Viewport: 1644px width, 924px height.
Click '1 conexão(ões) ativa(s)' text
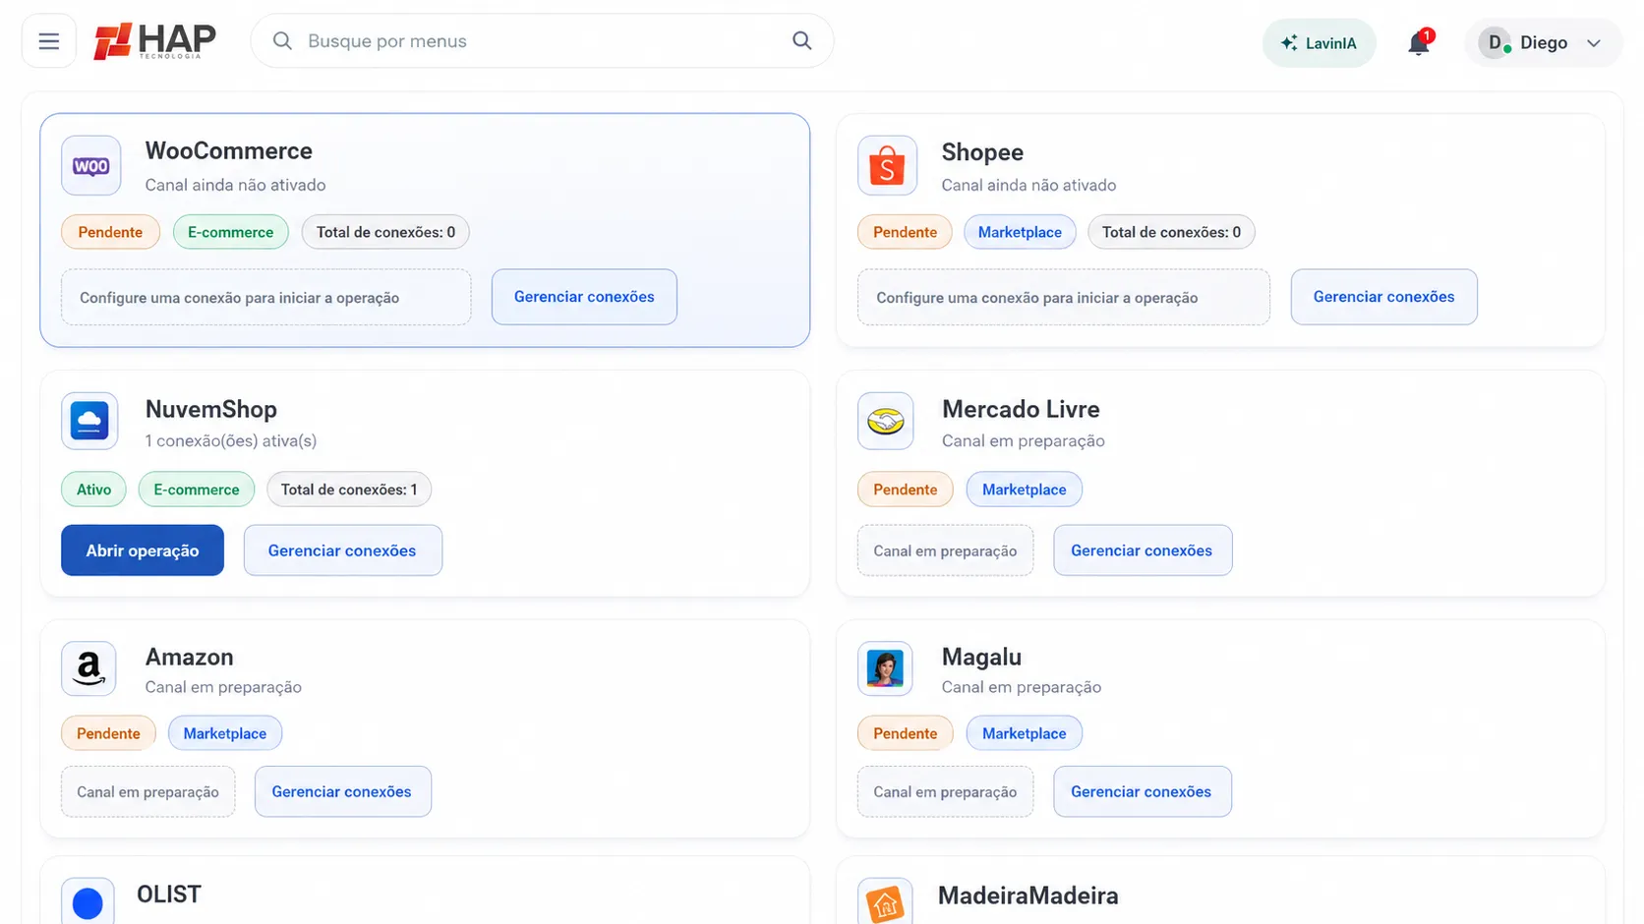pyautogui.click(x=231, y=440)
